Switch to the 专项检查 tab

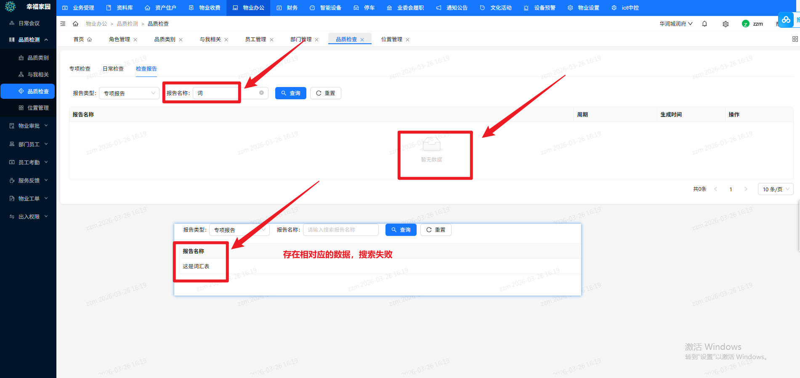point(80,69)
